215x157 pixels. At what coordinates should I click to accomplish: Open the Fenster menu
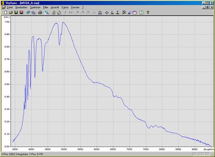(76, 7)
